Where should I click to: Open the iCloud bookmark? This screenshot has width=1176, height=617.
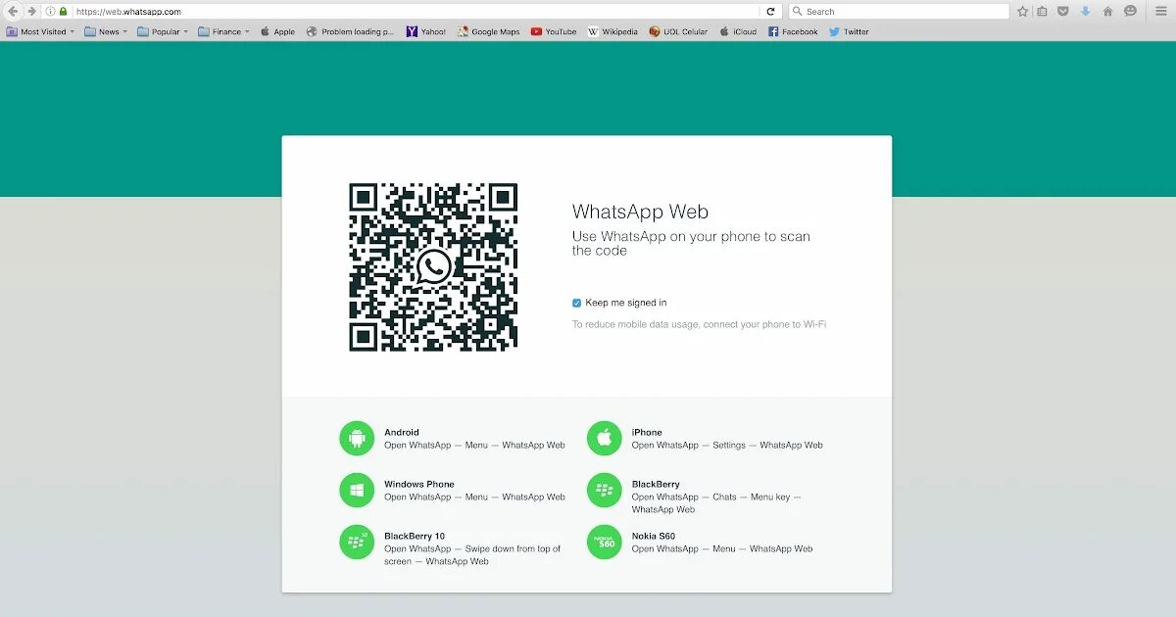pyautogui.click(x=738, y=30)
